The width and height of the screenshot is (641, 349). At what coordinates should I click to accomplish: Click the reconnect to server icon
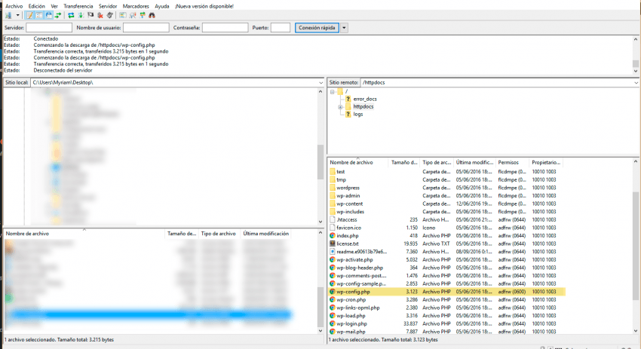111,15
